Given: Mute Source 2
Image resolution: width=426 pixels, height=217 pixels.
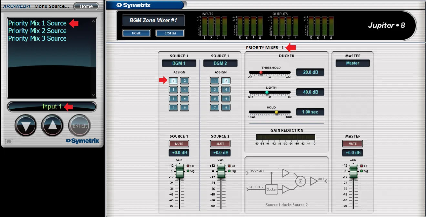Looking at the screenshot, I should (x=220, y=144).
